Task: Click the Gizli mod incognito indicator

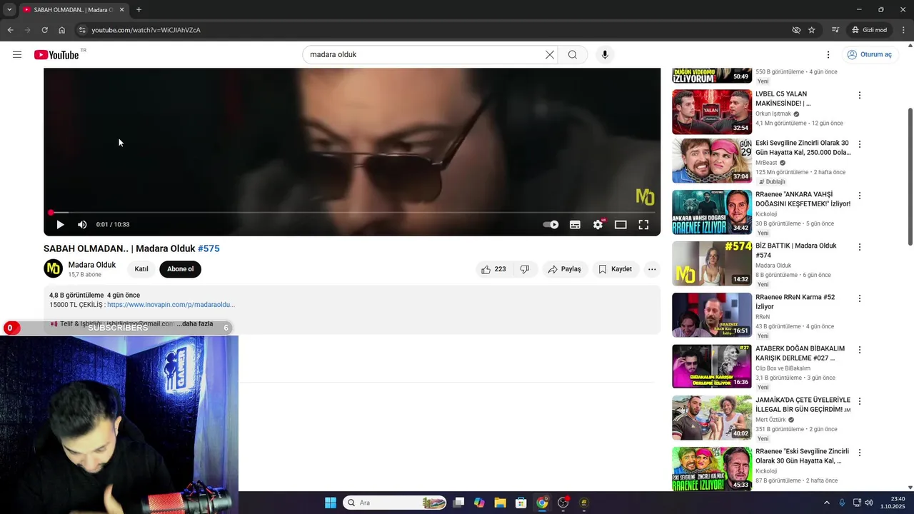Action: tap(869, 30)
